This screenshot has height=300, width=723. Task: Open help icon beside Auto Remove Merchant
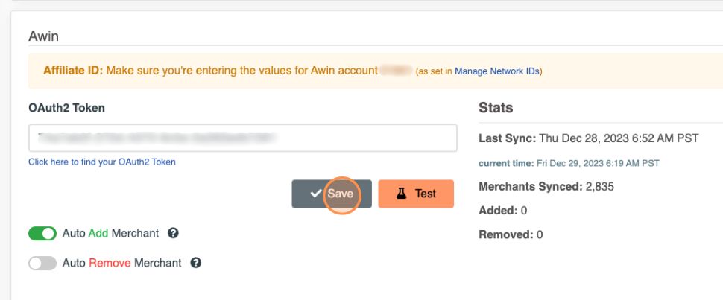(196, 263)
